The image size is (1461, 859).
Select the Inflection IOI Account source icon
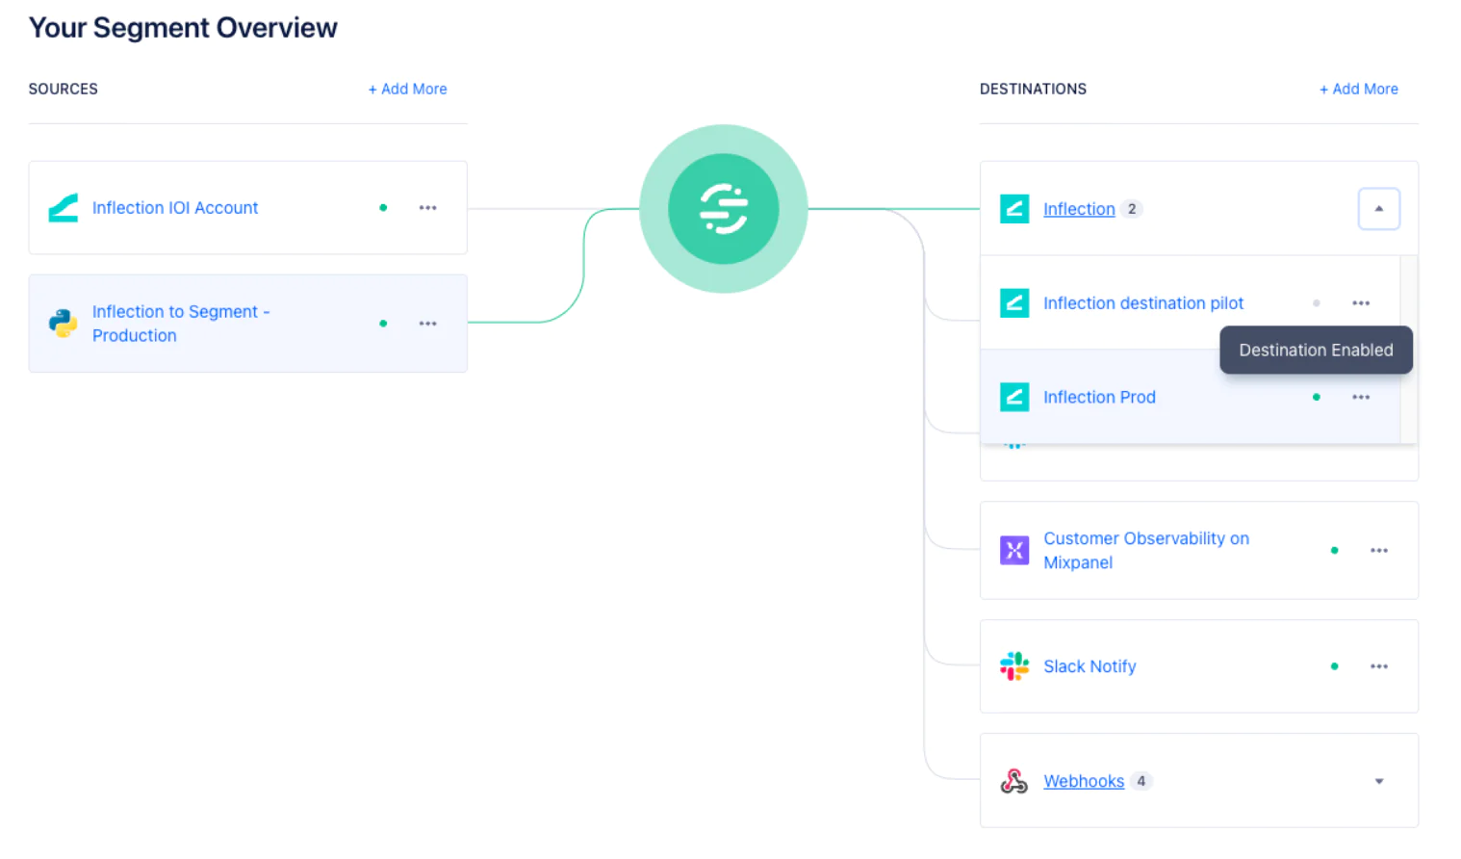click(x=63, y=207)
